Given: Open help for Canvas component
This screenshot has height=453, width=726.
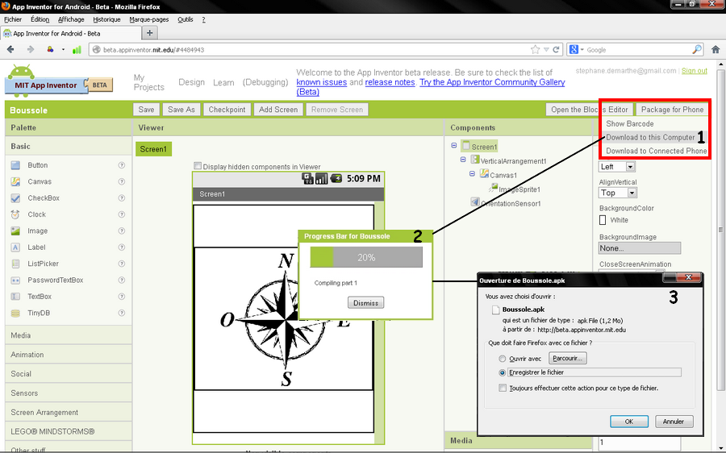Looking at the screenshot, I should click(121, 181).
